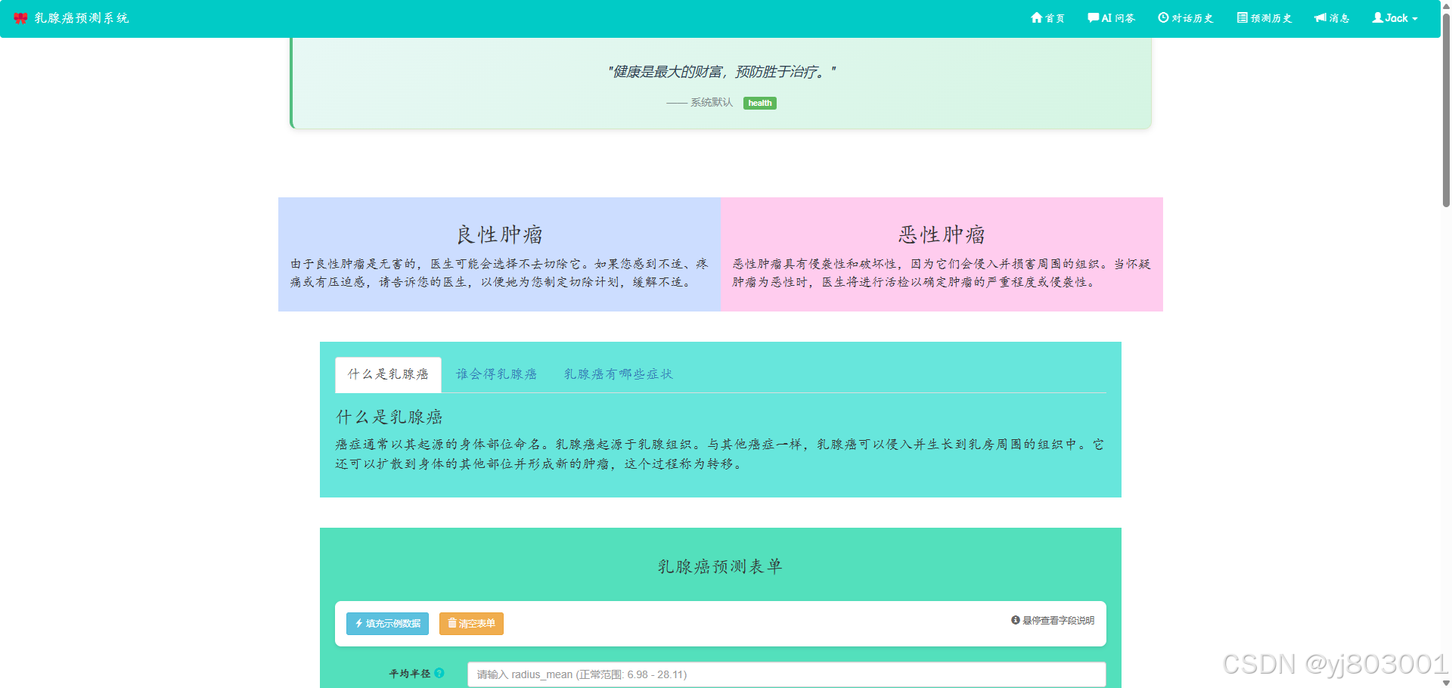Click the pink ribbon logo icon

click(x=20, y=18)
